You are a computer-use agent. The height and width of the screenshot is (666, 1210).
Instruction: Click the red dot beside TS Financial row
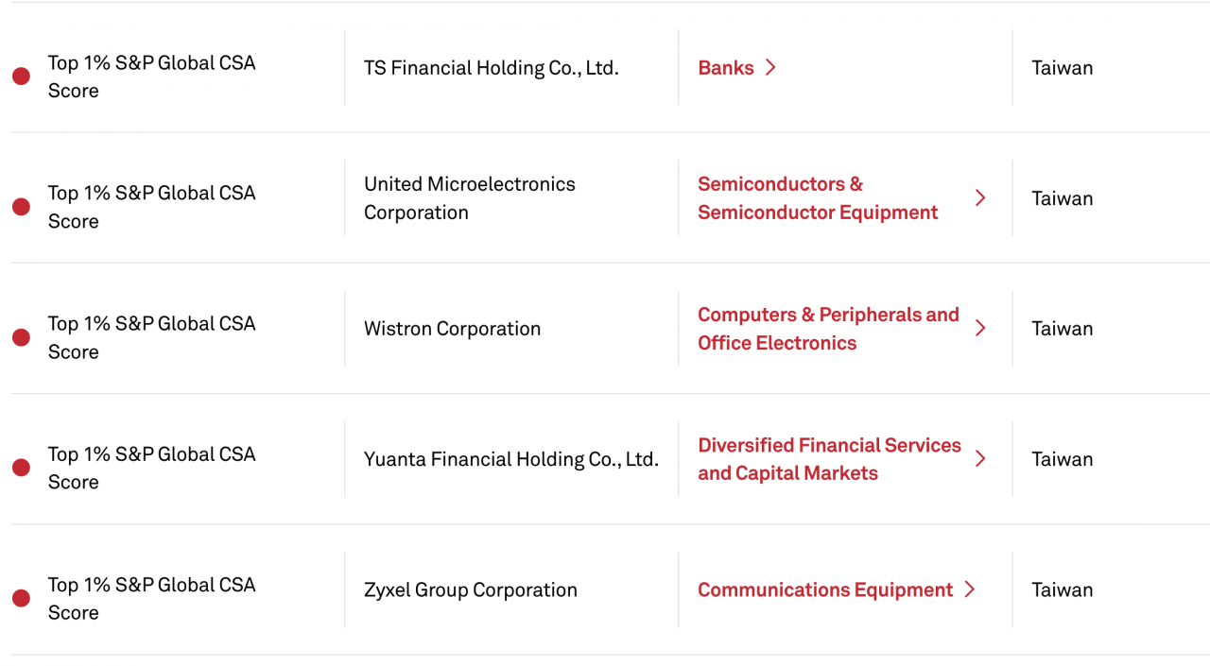pos(21,77)
